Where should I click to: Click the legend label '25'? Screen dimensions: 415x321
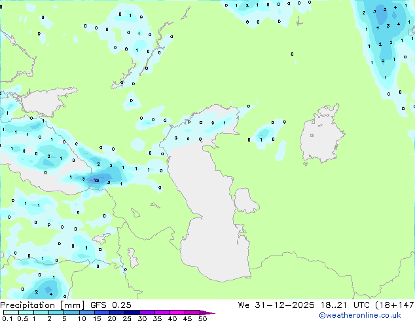[127, 318]
